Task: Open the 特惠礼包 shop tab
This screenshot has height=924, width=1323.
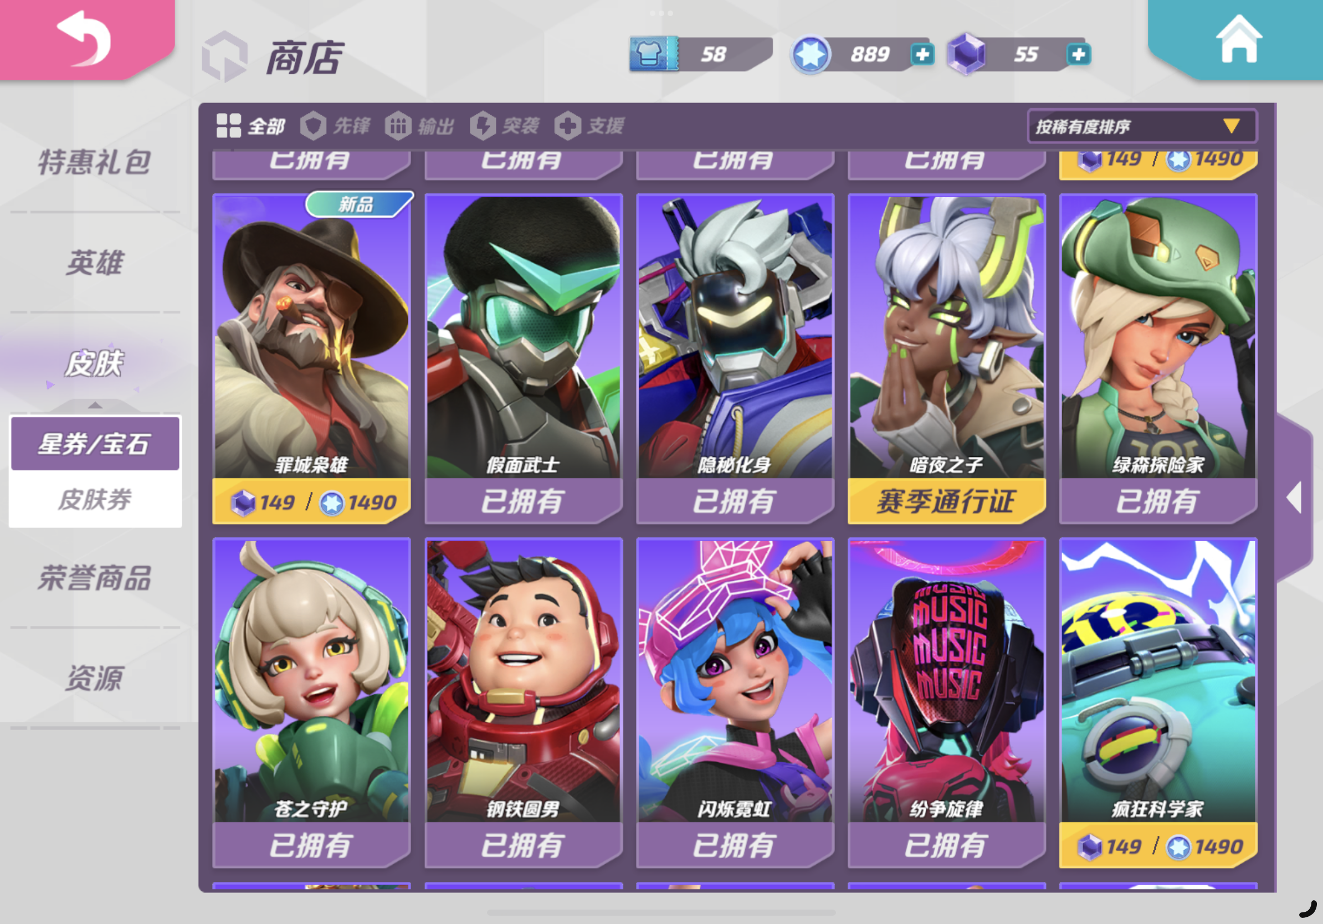Action: (95, 162)
